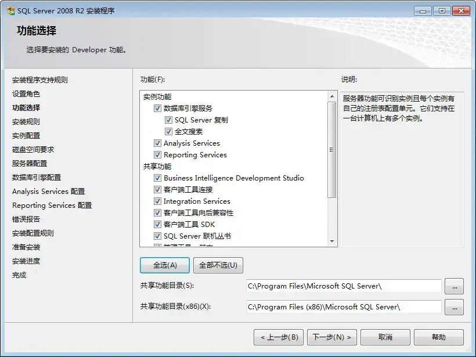Browse for the 共享功能目录(x86) folder
This screenshot has height=357, width=476.
coord(454,307)
